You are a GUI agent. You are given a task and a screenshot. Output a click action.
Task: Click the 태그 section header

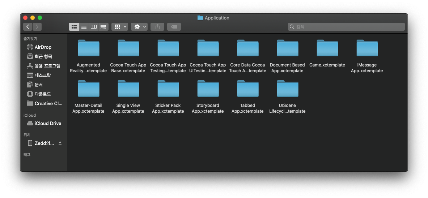(x=27, y=154)
